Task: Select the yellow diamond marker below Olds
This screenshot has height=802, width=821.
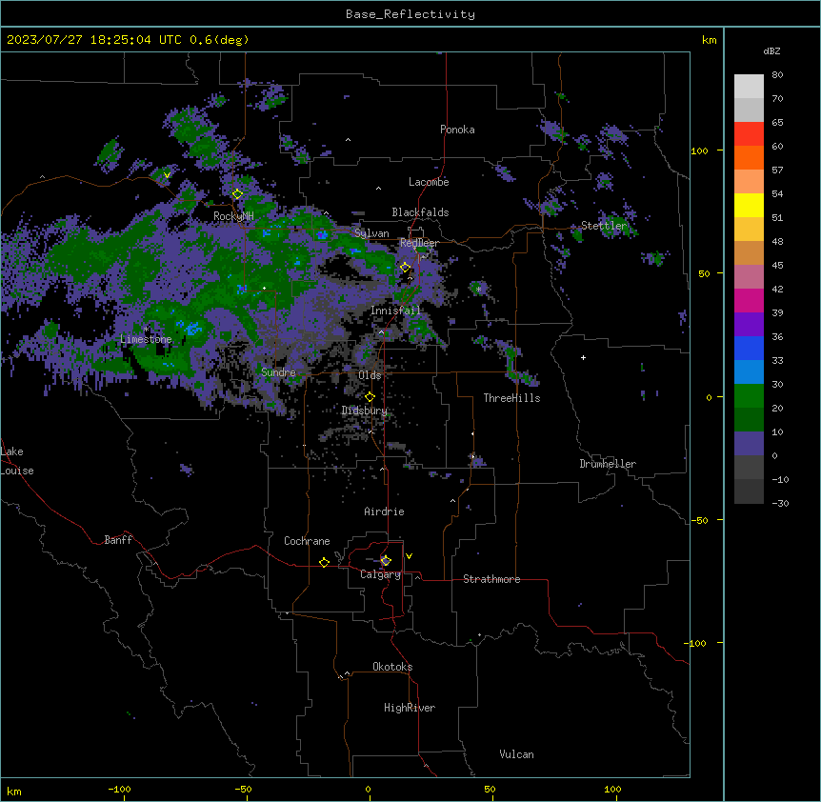Action: pos(370,397)
